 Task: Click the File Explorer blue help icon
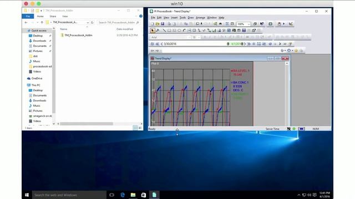(x=141, y=16)
